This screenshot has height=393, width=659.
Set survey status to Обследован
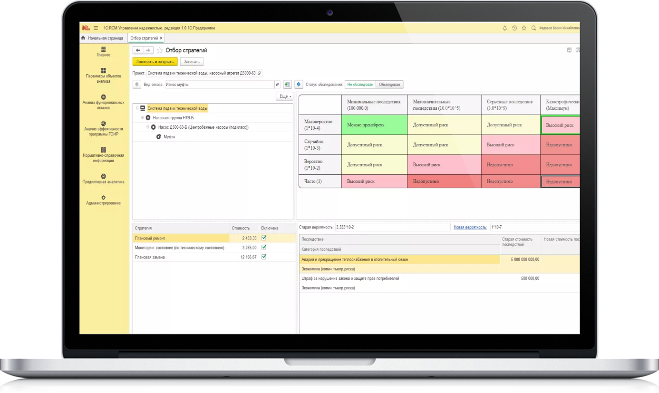tap(389, 85)
